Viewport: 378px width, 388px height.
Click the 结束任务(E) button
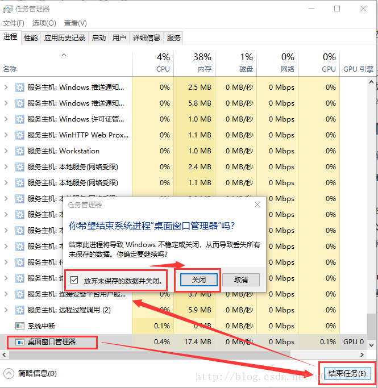click(x=347, y=374)
